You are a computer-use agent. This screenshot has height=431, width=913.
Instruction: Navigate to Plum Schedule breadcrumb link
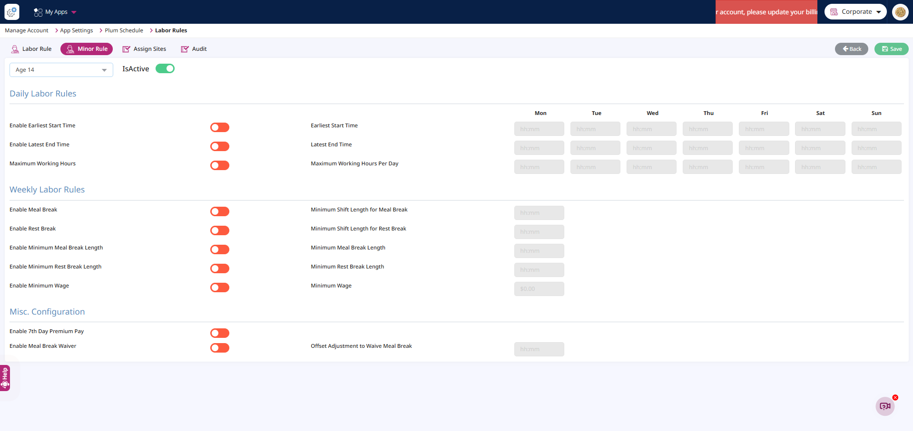pos(124,30)
